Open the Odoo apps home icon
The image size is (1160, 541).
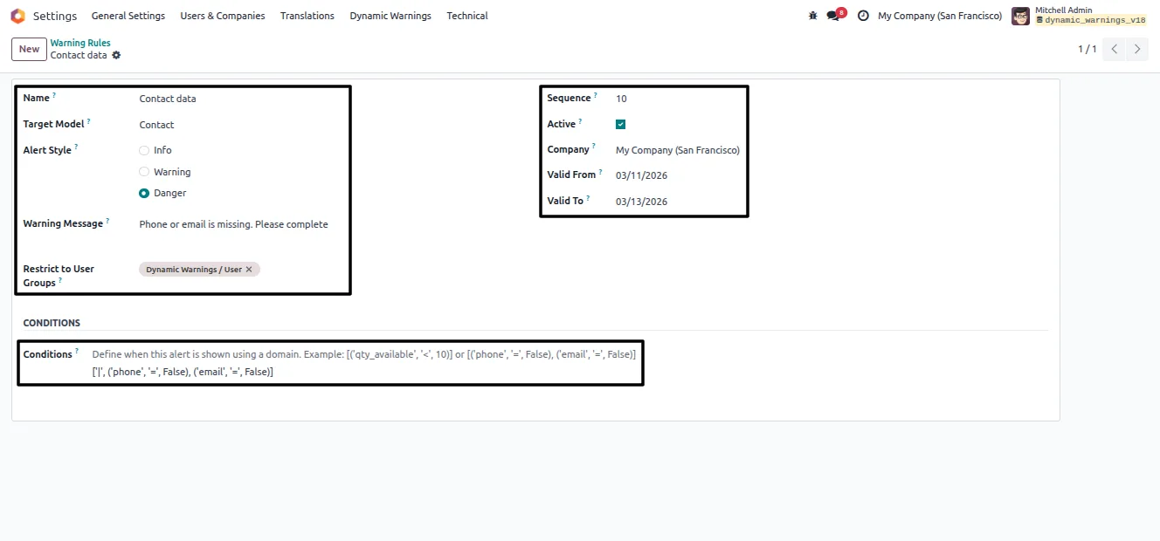17,16
